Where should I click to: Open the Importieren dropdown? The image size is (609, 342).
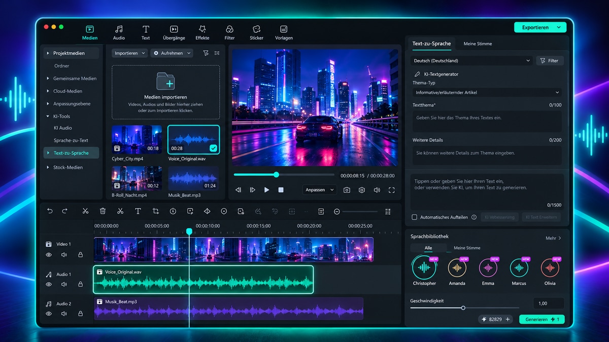(x=129, y=53)
